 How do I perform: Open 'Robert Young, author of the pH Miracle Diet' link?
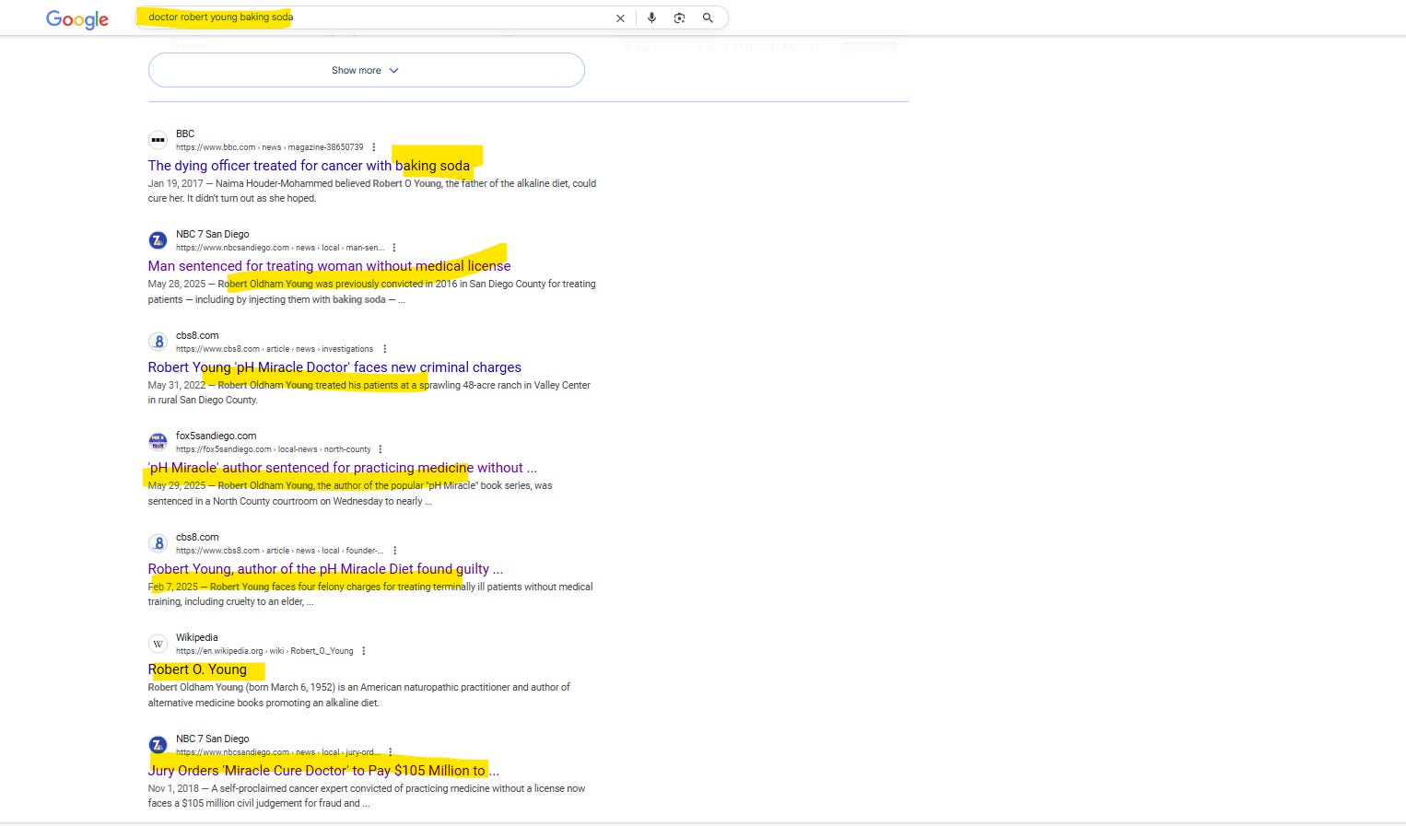click(x=325, y=569)
